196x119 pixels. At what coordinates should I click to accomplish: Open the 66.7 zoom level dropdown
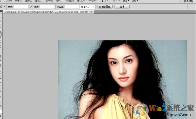pos(116,1)
